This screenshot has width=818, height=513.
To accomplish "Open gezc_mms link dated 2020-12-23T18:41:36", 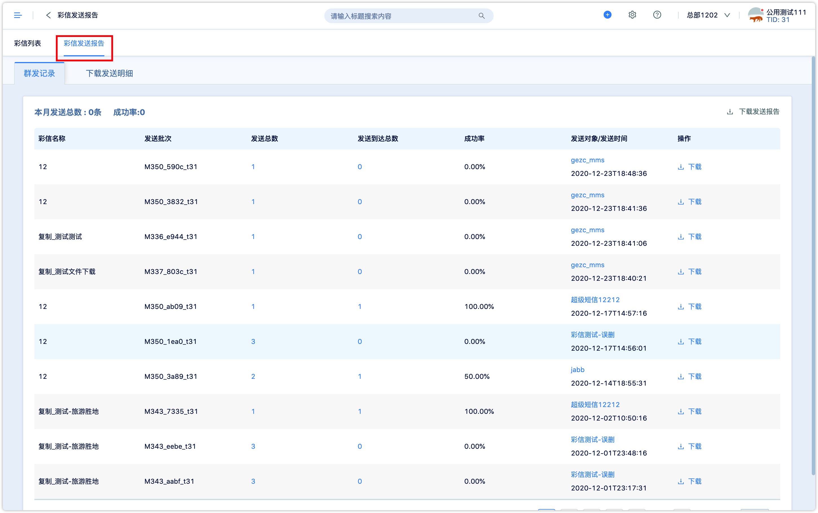I will point(588,195).
